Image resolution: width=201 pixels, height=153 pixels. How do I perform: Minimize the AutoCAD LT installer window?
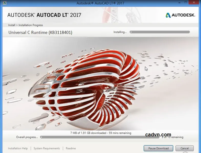(179, 3)
